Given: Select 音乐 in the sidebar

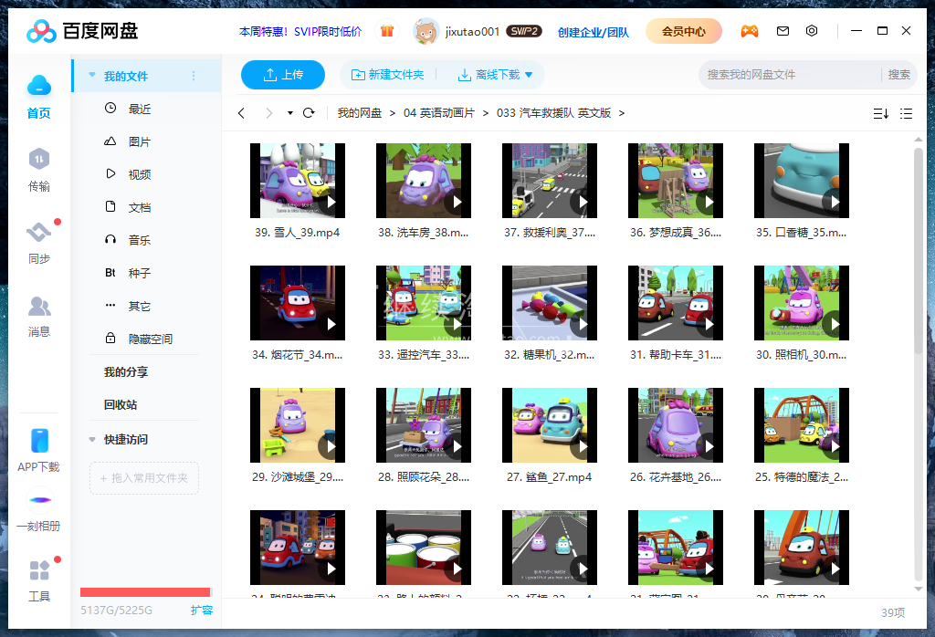Looking at the screenshot, I should click(x=140, y=240).
